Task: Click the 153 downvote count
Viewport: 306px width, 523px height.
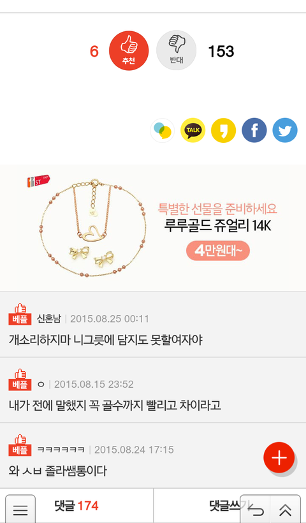Action: (x=221, y=52)
